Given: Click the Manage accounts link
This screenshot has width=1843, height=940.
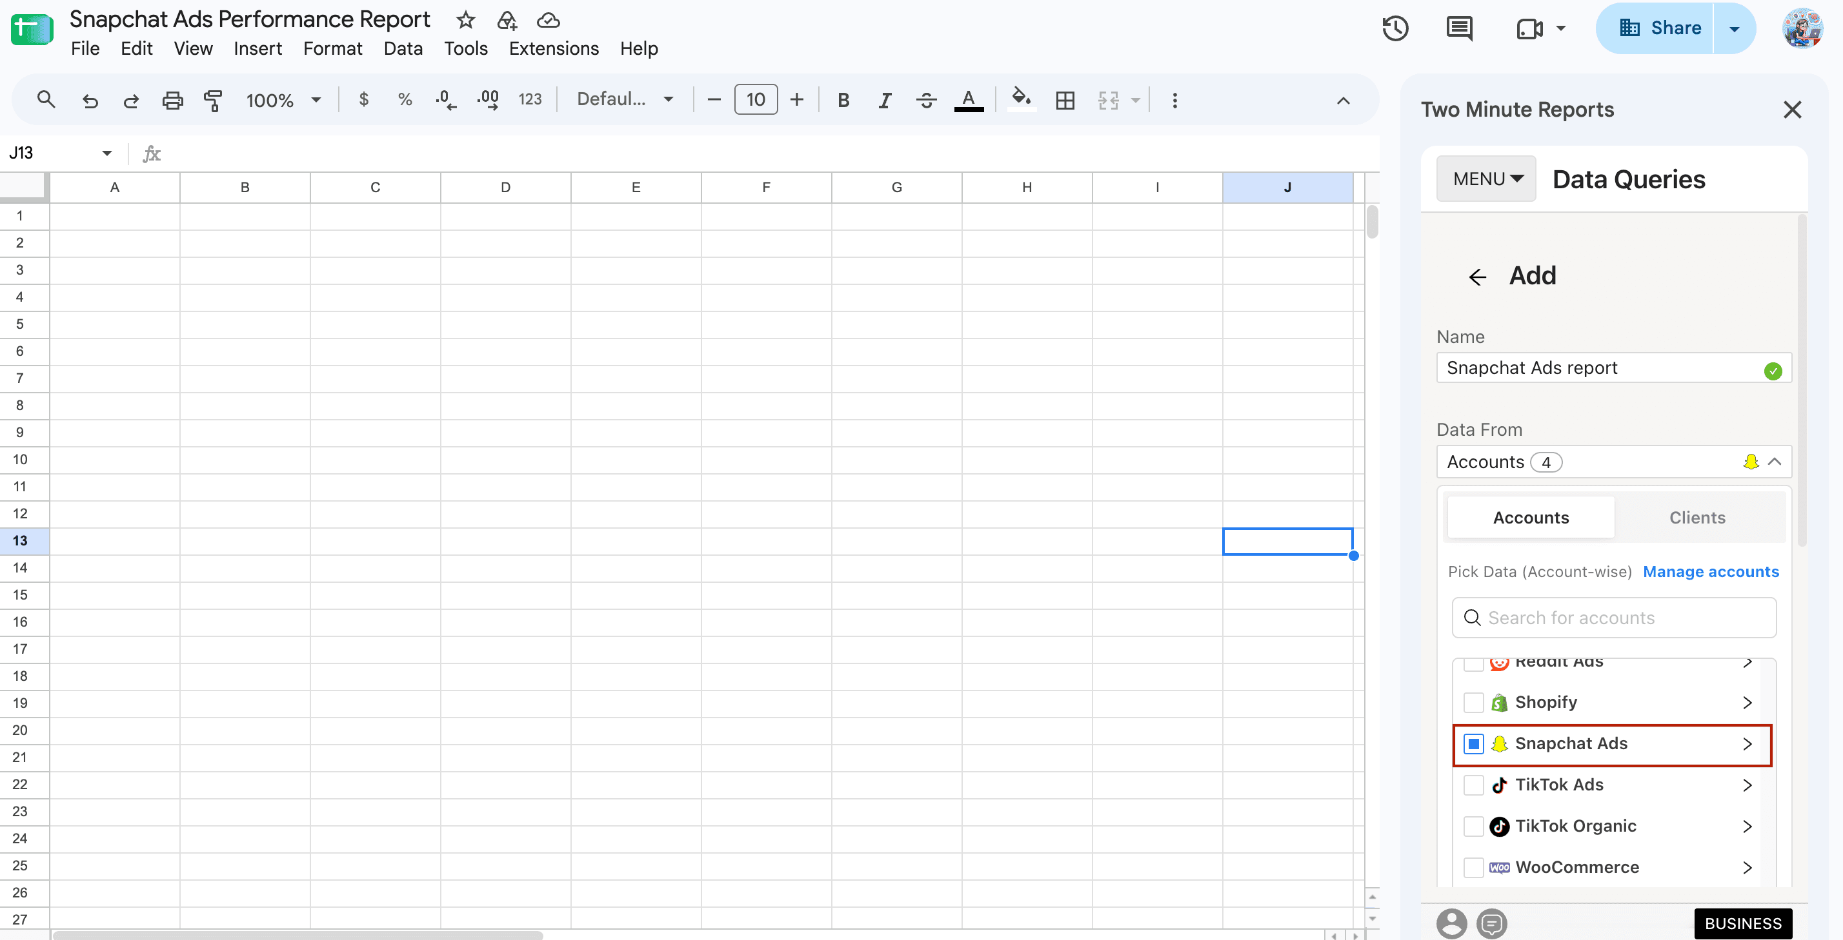Looking at the screenshot, I should (1710, 572).
